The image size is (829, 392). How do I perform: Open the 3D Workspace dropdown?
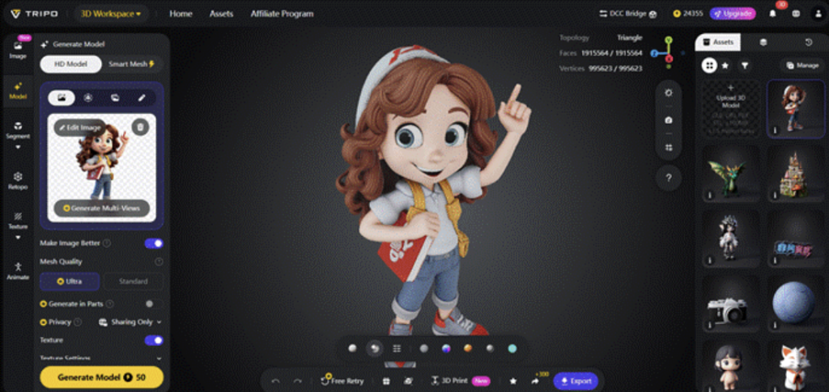click(x=111, y=14)
